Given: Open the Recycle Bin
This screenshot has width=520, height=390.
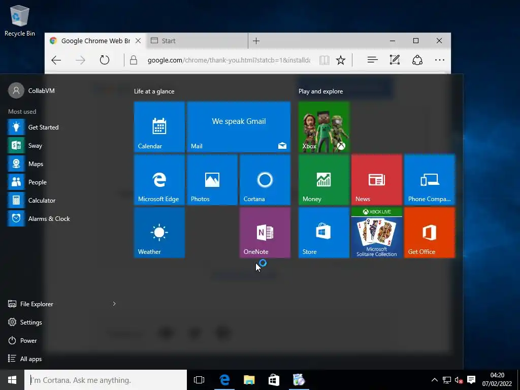Looking at the screenshot, I should [20, 20].
